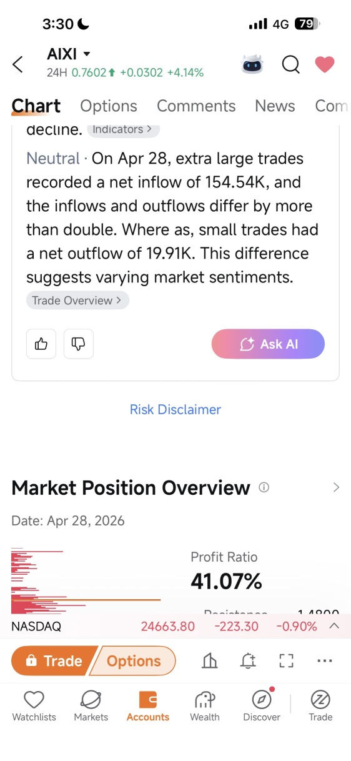Viewport: 351px width, 761px height.
Task: Switch to the Options tab
Action: point(109,106)
